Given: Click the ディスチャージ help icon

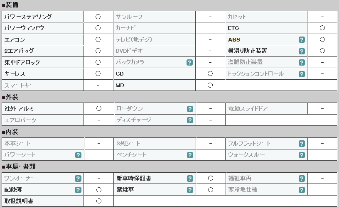Looking at the screenshot, I should click(x=190, y=120).
